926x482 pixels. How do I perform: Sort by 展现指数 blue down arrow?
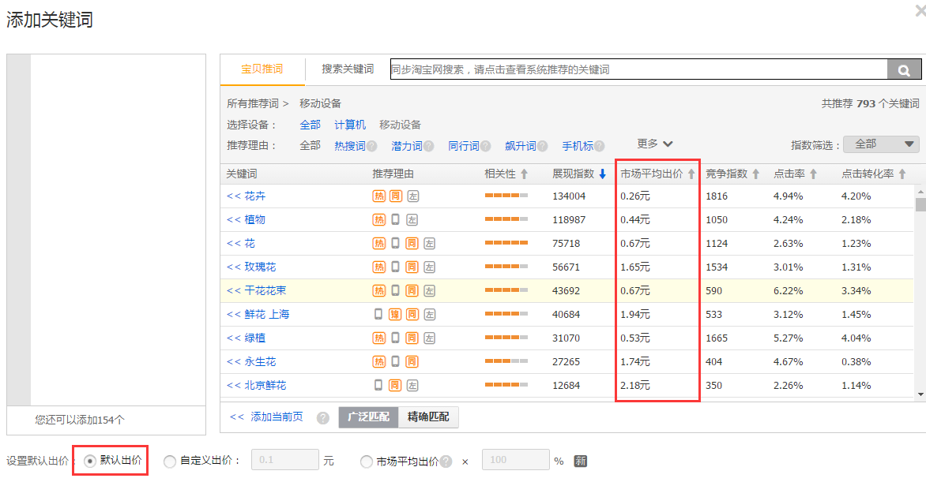pyautogui.click(x=603, y=174)
